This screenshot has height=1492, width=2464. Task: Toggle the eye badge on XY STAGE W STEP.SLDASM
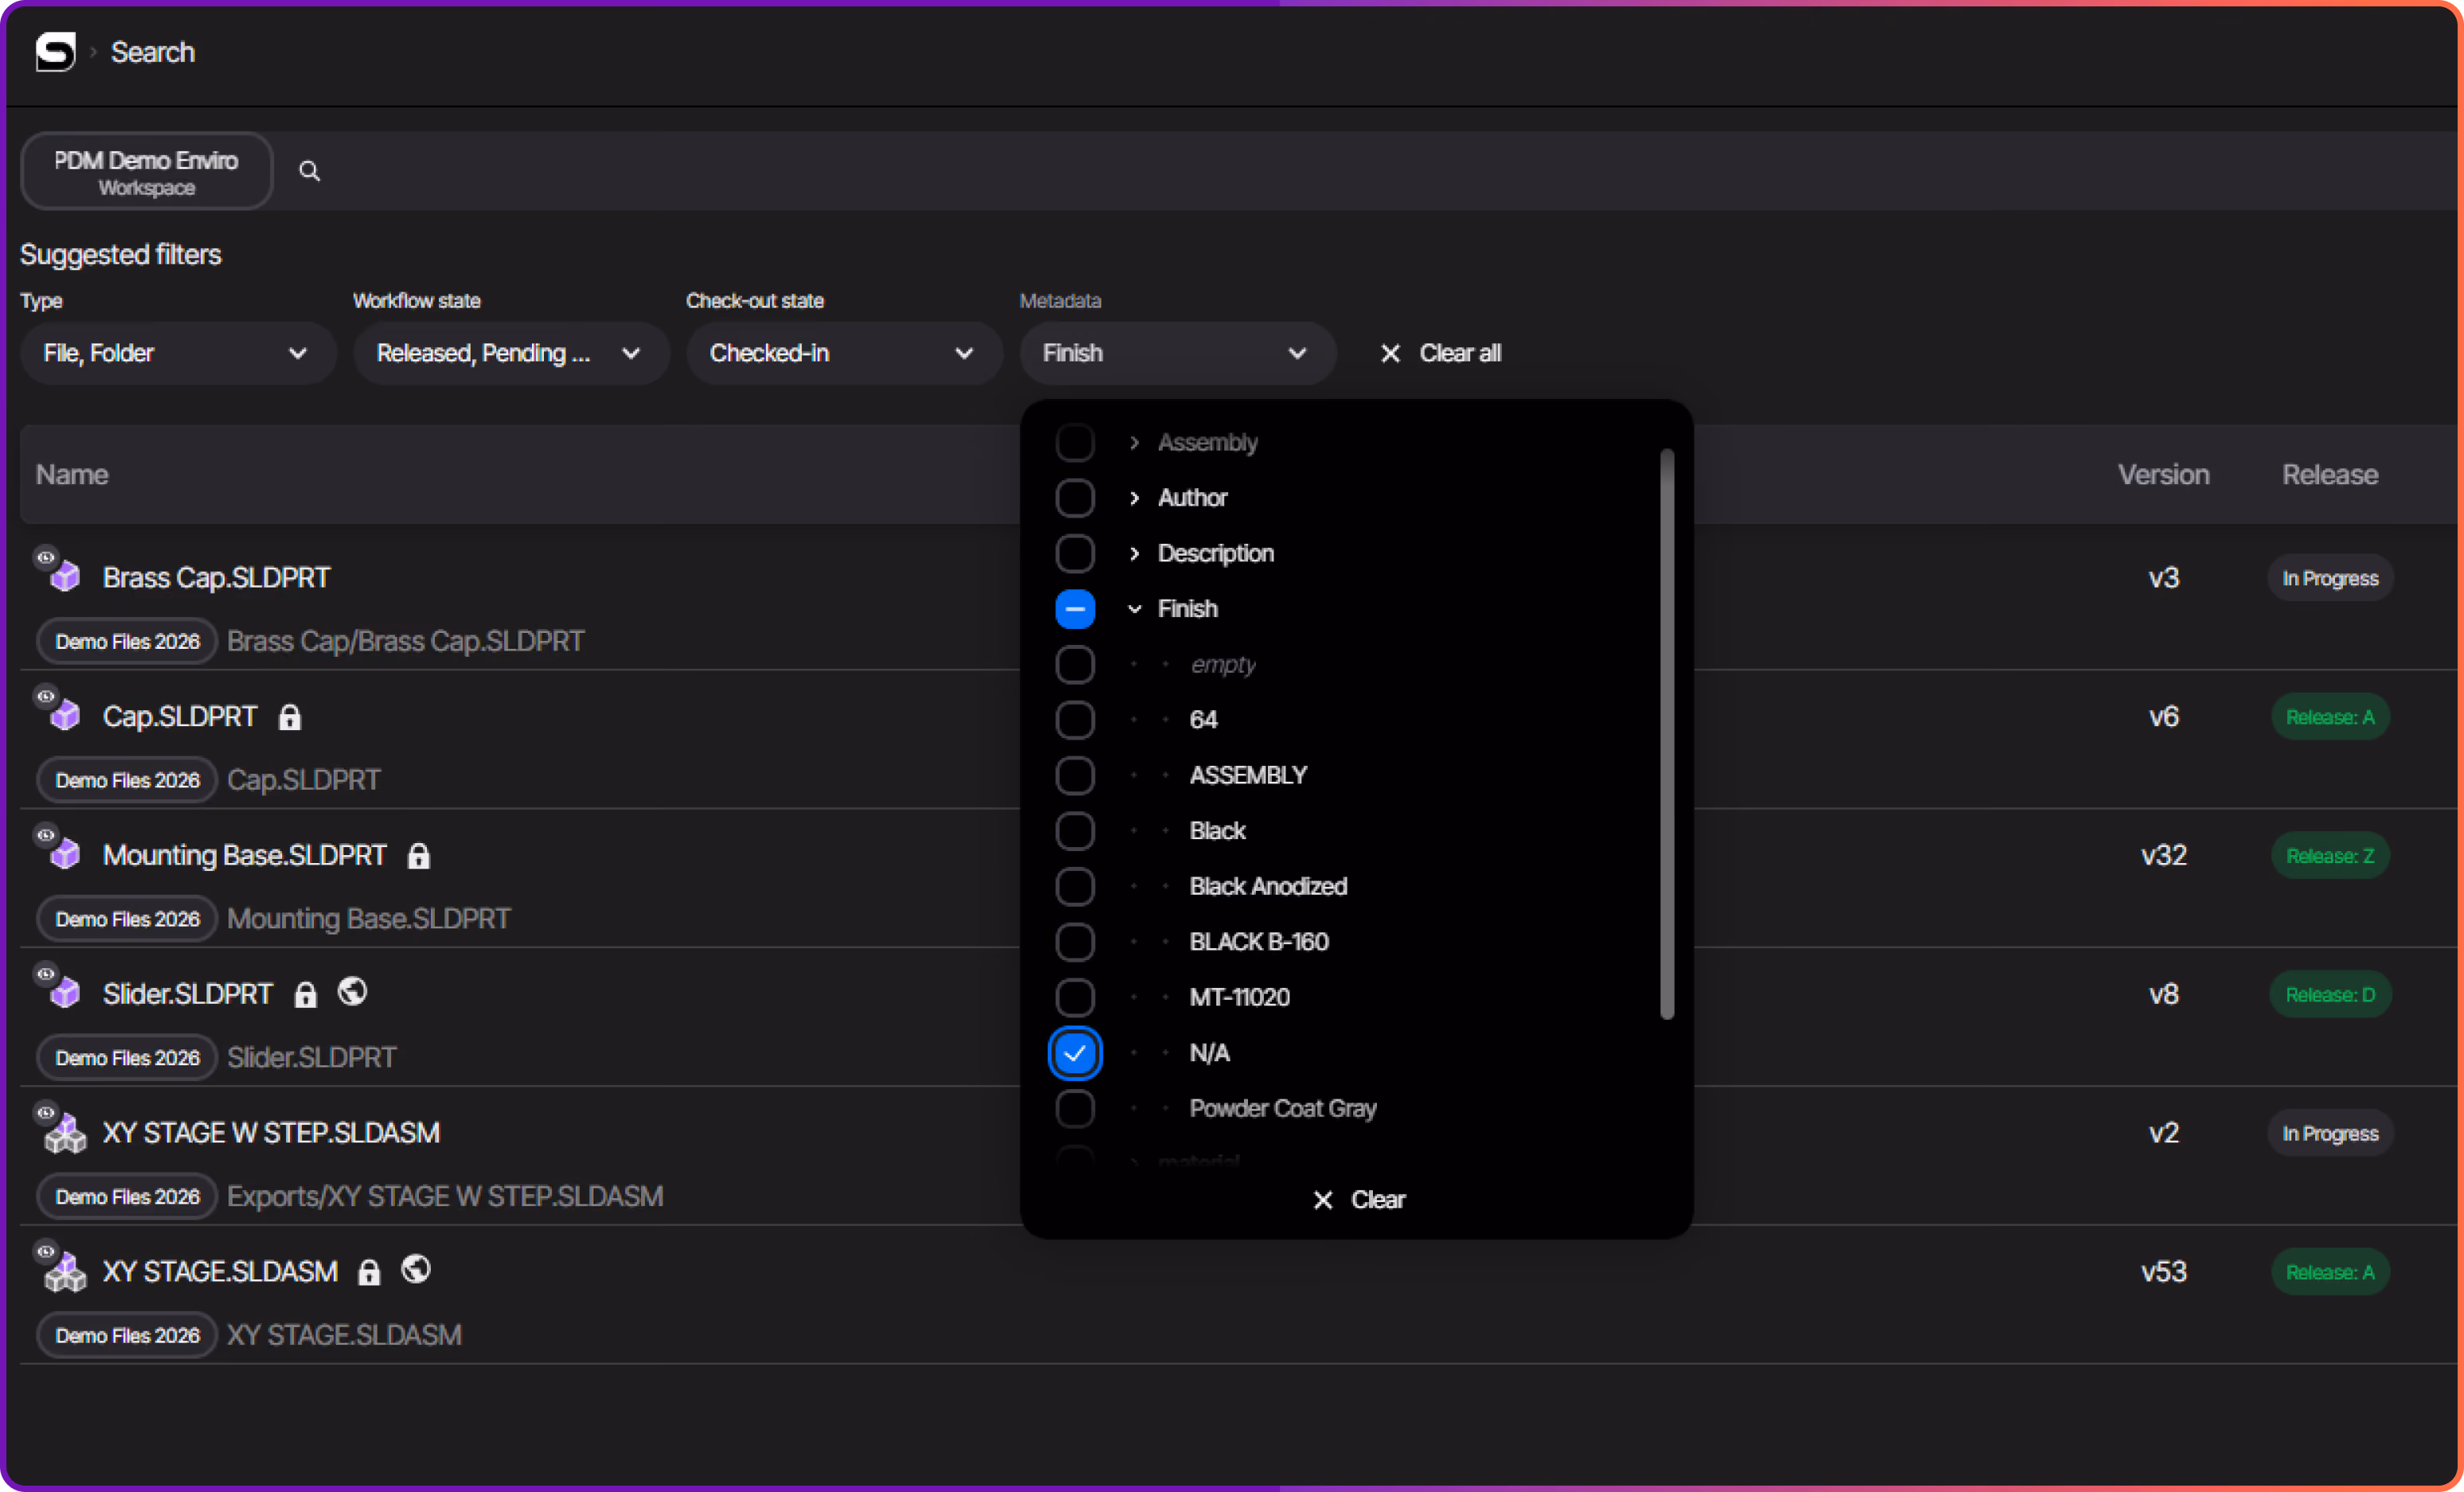tap(45, 1113)
